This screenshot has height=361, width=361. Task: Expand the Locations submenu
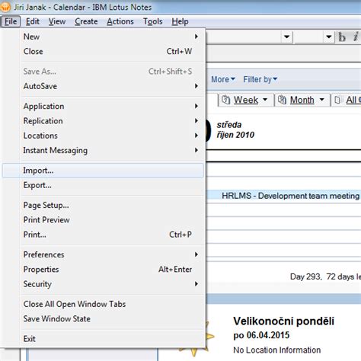click(x=103, y=136)
